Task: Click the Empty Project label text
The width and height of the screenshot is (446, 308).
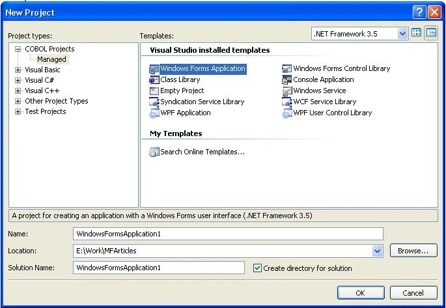Action: click(x=182, y=91)
